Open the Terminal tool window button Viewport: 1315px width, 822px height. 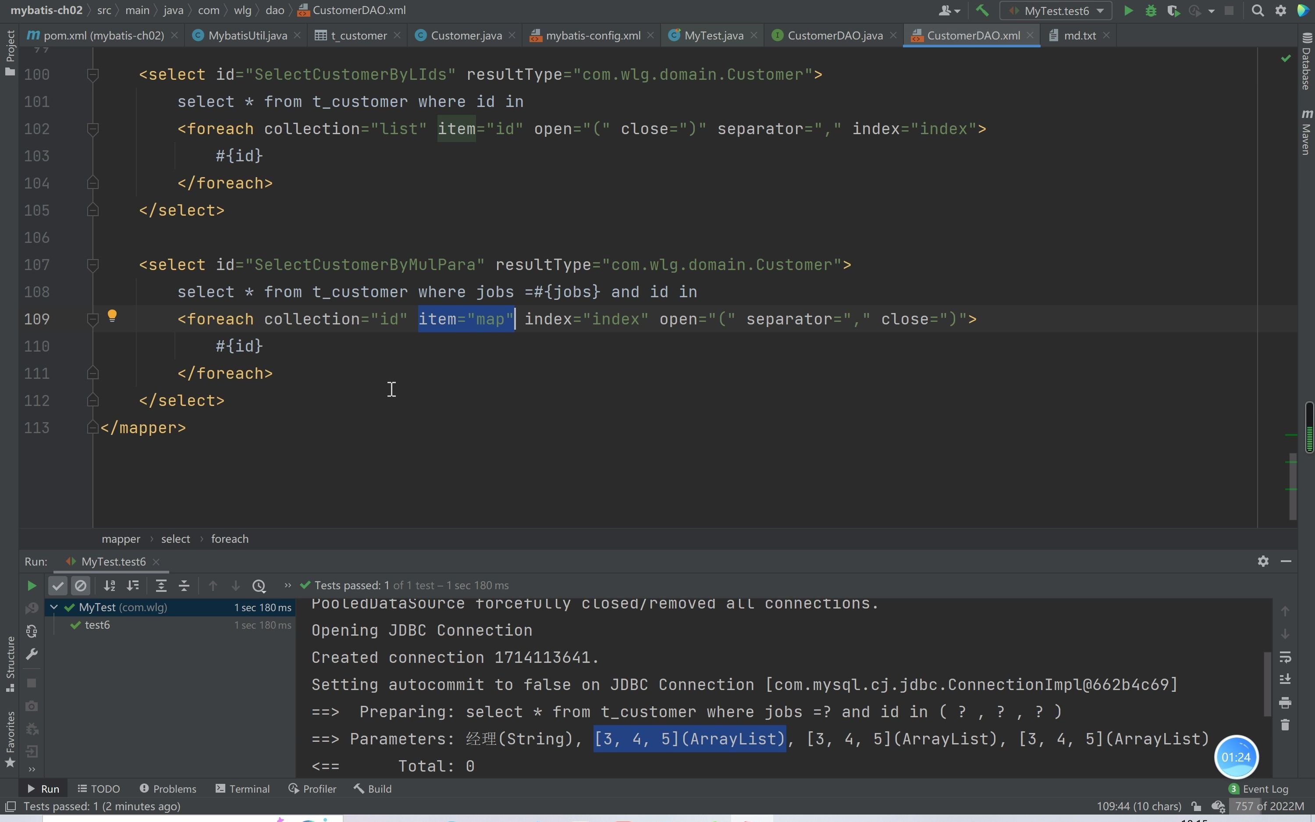click(243, 788)
